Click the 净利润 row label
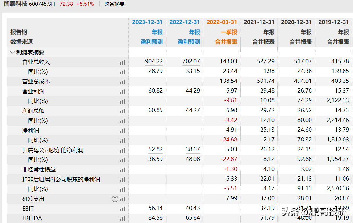 (x=31, y=131)
